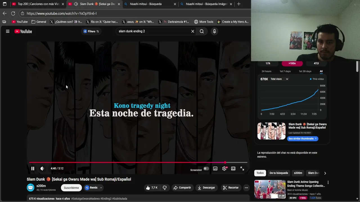Open the #SekaigaOwaruMadewa hashtag
360x202 pixels.
pos(85,199)
